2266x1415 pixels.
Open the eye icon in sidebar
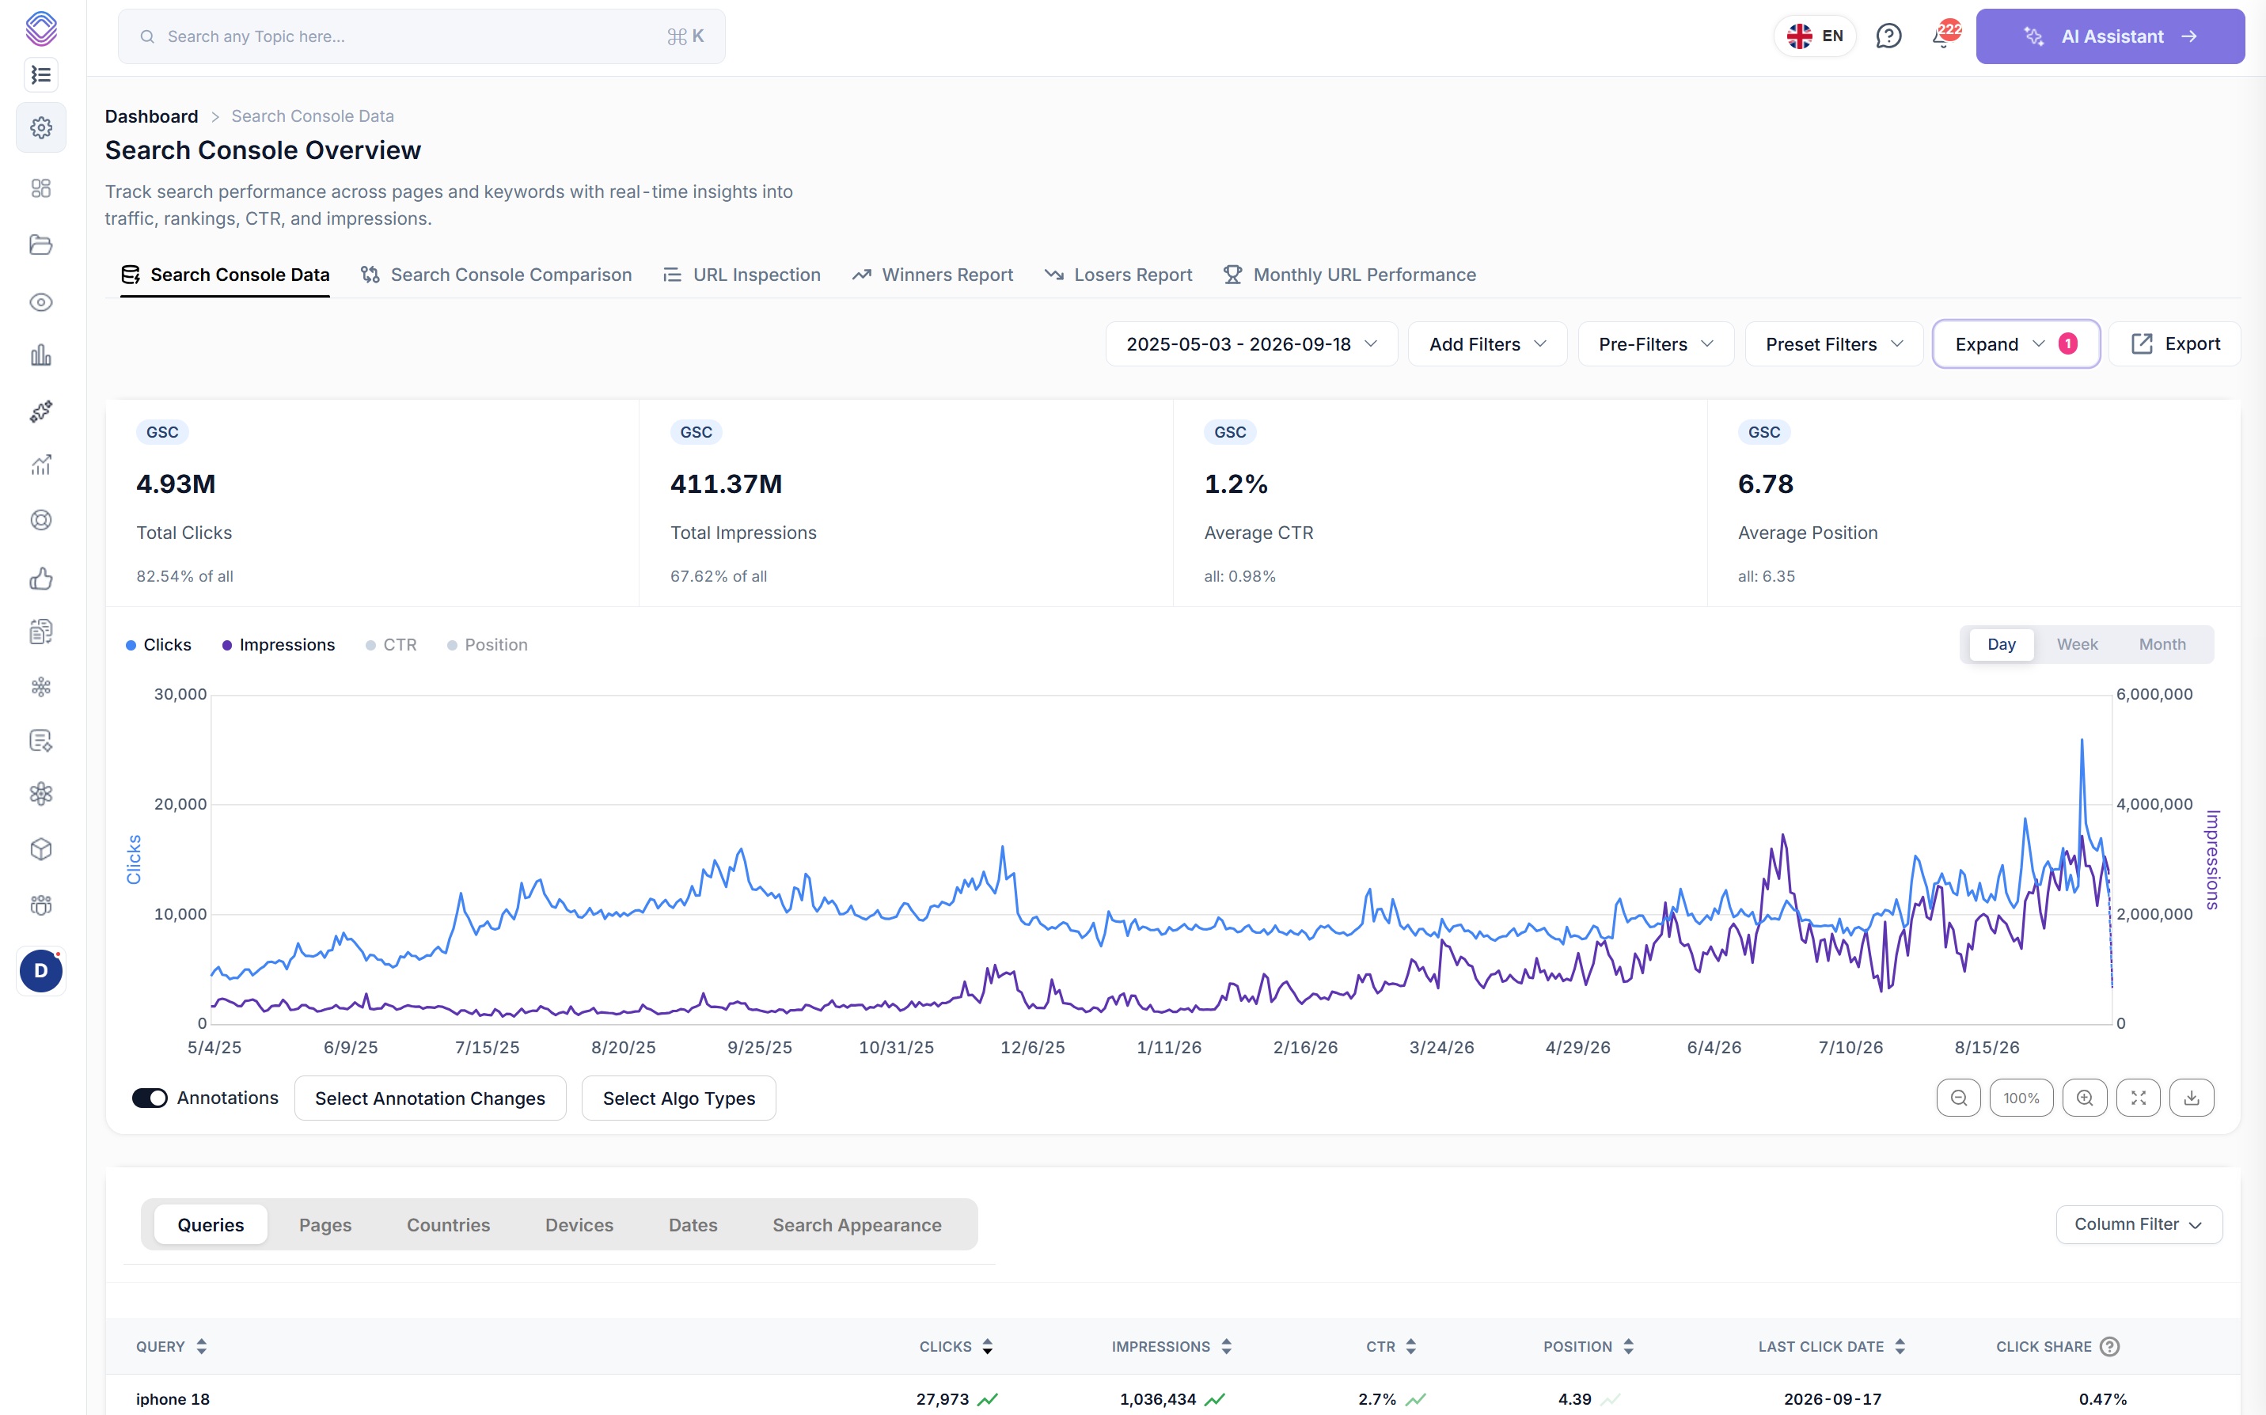coord(41,302)
